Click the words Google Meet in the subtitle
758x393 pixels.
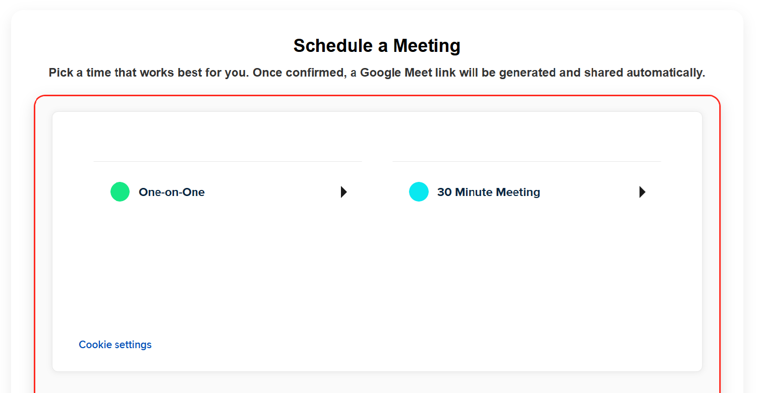point(396,73)
